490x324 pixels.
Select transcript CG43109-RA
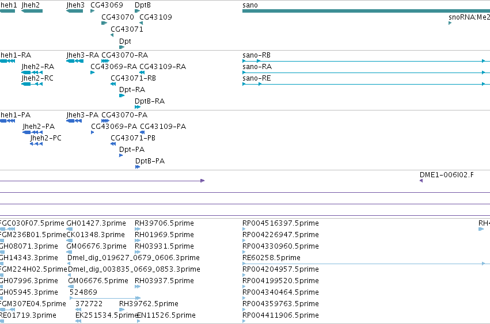[163, 67]
